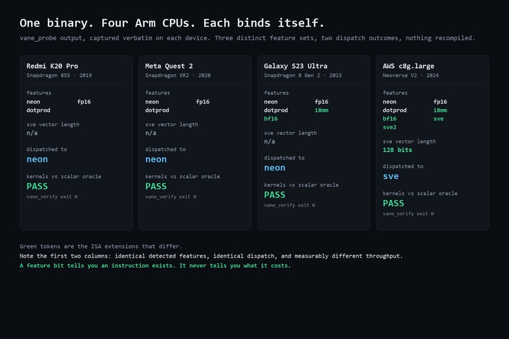
Task: Click the 'AWS c8g.large' card title
Action: 409,66
